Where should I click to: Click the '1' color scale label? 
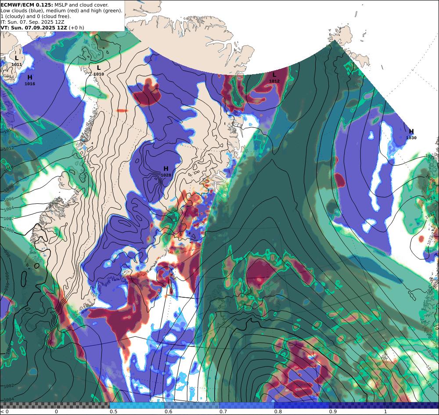pyautogui.click(x=385, y=411)
